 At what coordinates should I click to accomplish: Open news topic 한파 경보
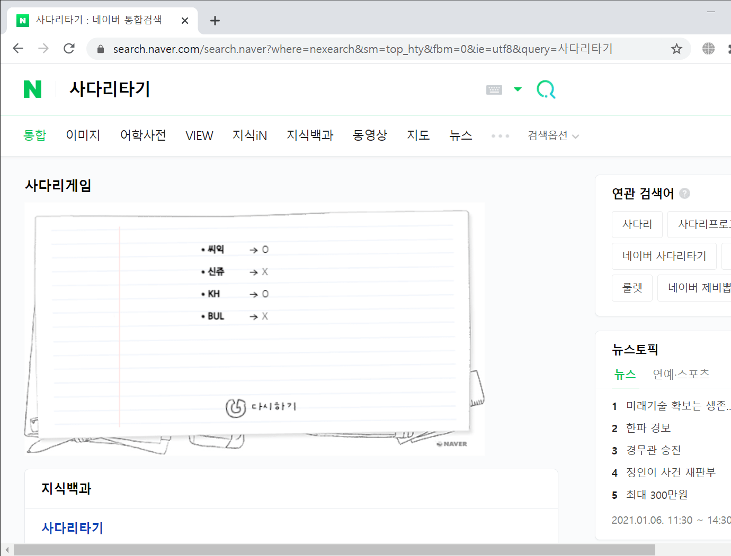point(648,428)
